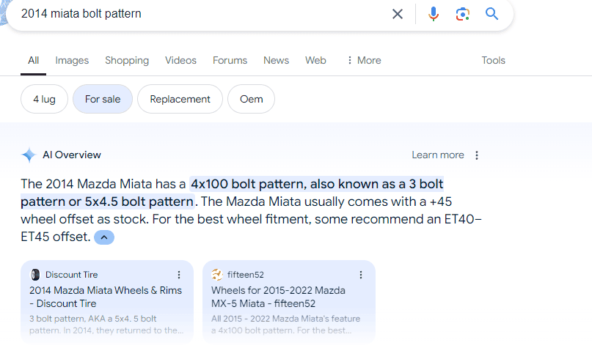Clear the search query with the X icon
The width and height of the screenshot is (592, 348).
(x=397, y=14)
